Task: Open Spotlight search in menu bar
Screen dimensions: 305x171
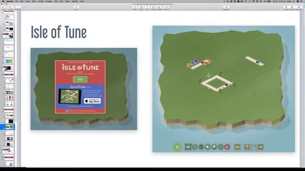Action: click(294, 1)
